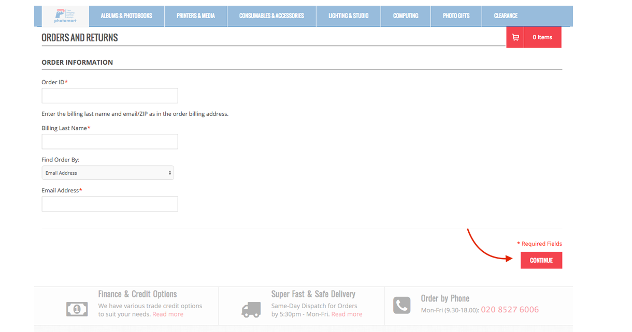632x332 pixels.
Task: Click the delivery truck icon
Action: click(251, 309)
